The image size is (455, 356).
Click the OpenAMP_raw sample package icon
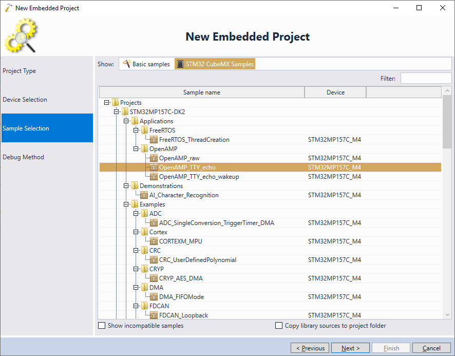(x=154, y=158)
